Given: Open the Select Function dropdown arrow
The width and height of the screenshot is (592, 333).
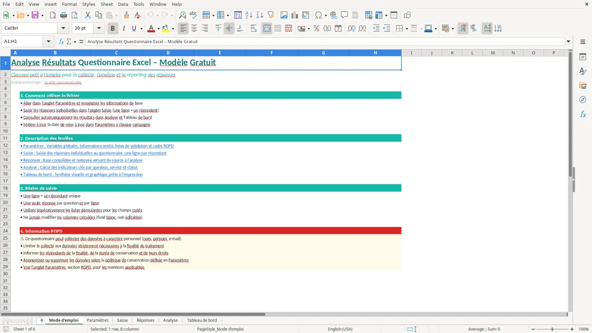Looking at the screenshot, I should pos(75,41).
